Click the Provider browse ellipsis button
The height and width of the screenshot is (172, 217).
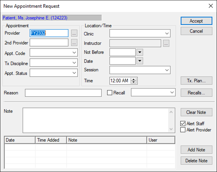(x=74, y=33)
